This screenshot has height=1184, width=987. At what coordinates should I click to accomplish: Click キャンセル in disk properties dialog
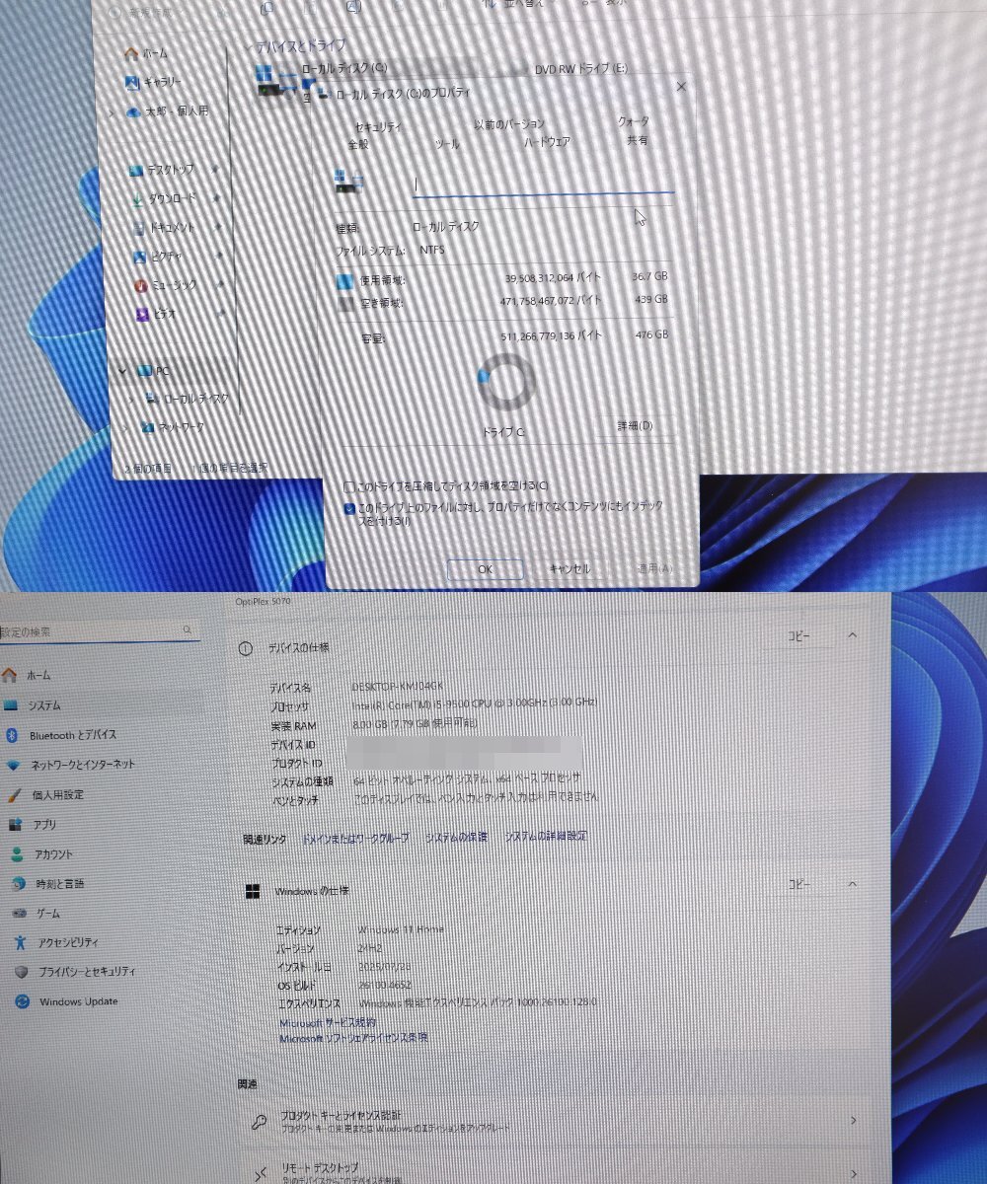click(569, 568)
